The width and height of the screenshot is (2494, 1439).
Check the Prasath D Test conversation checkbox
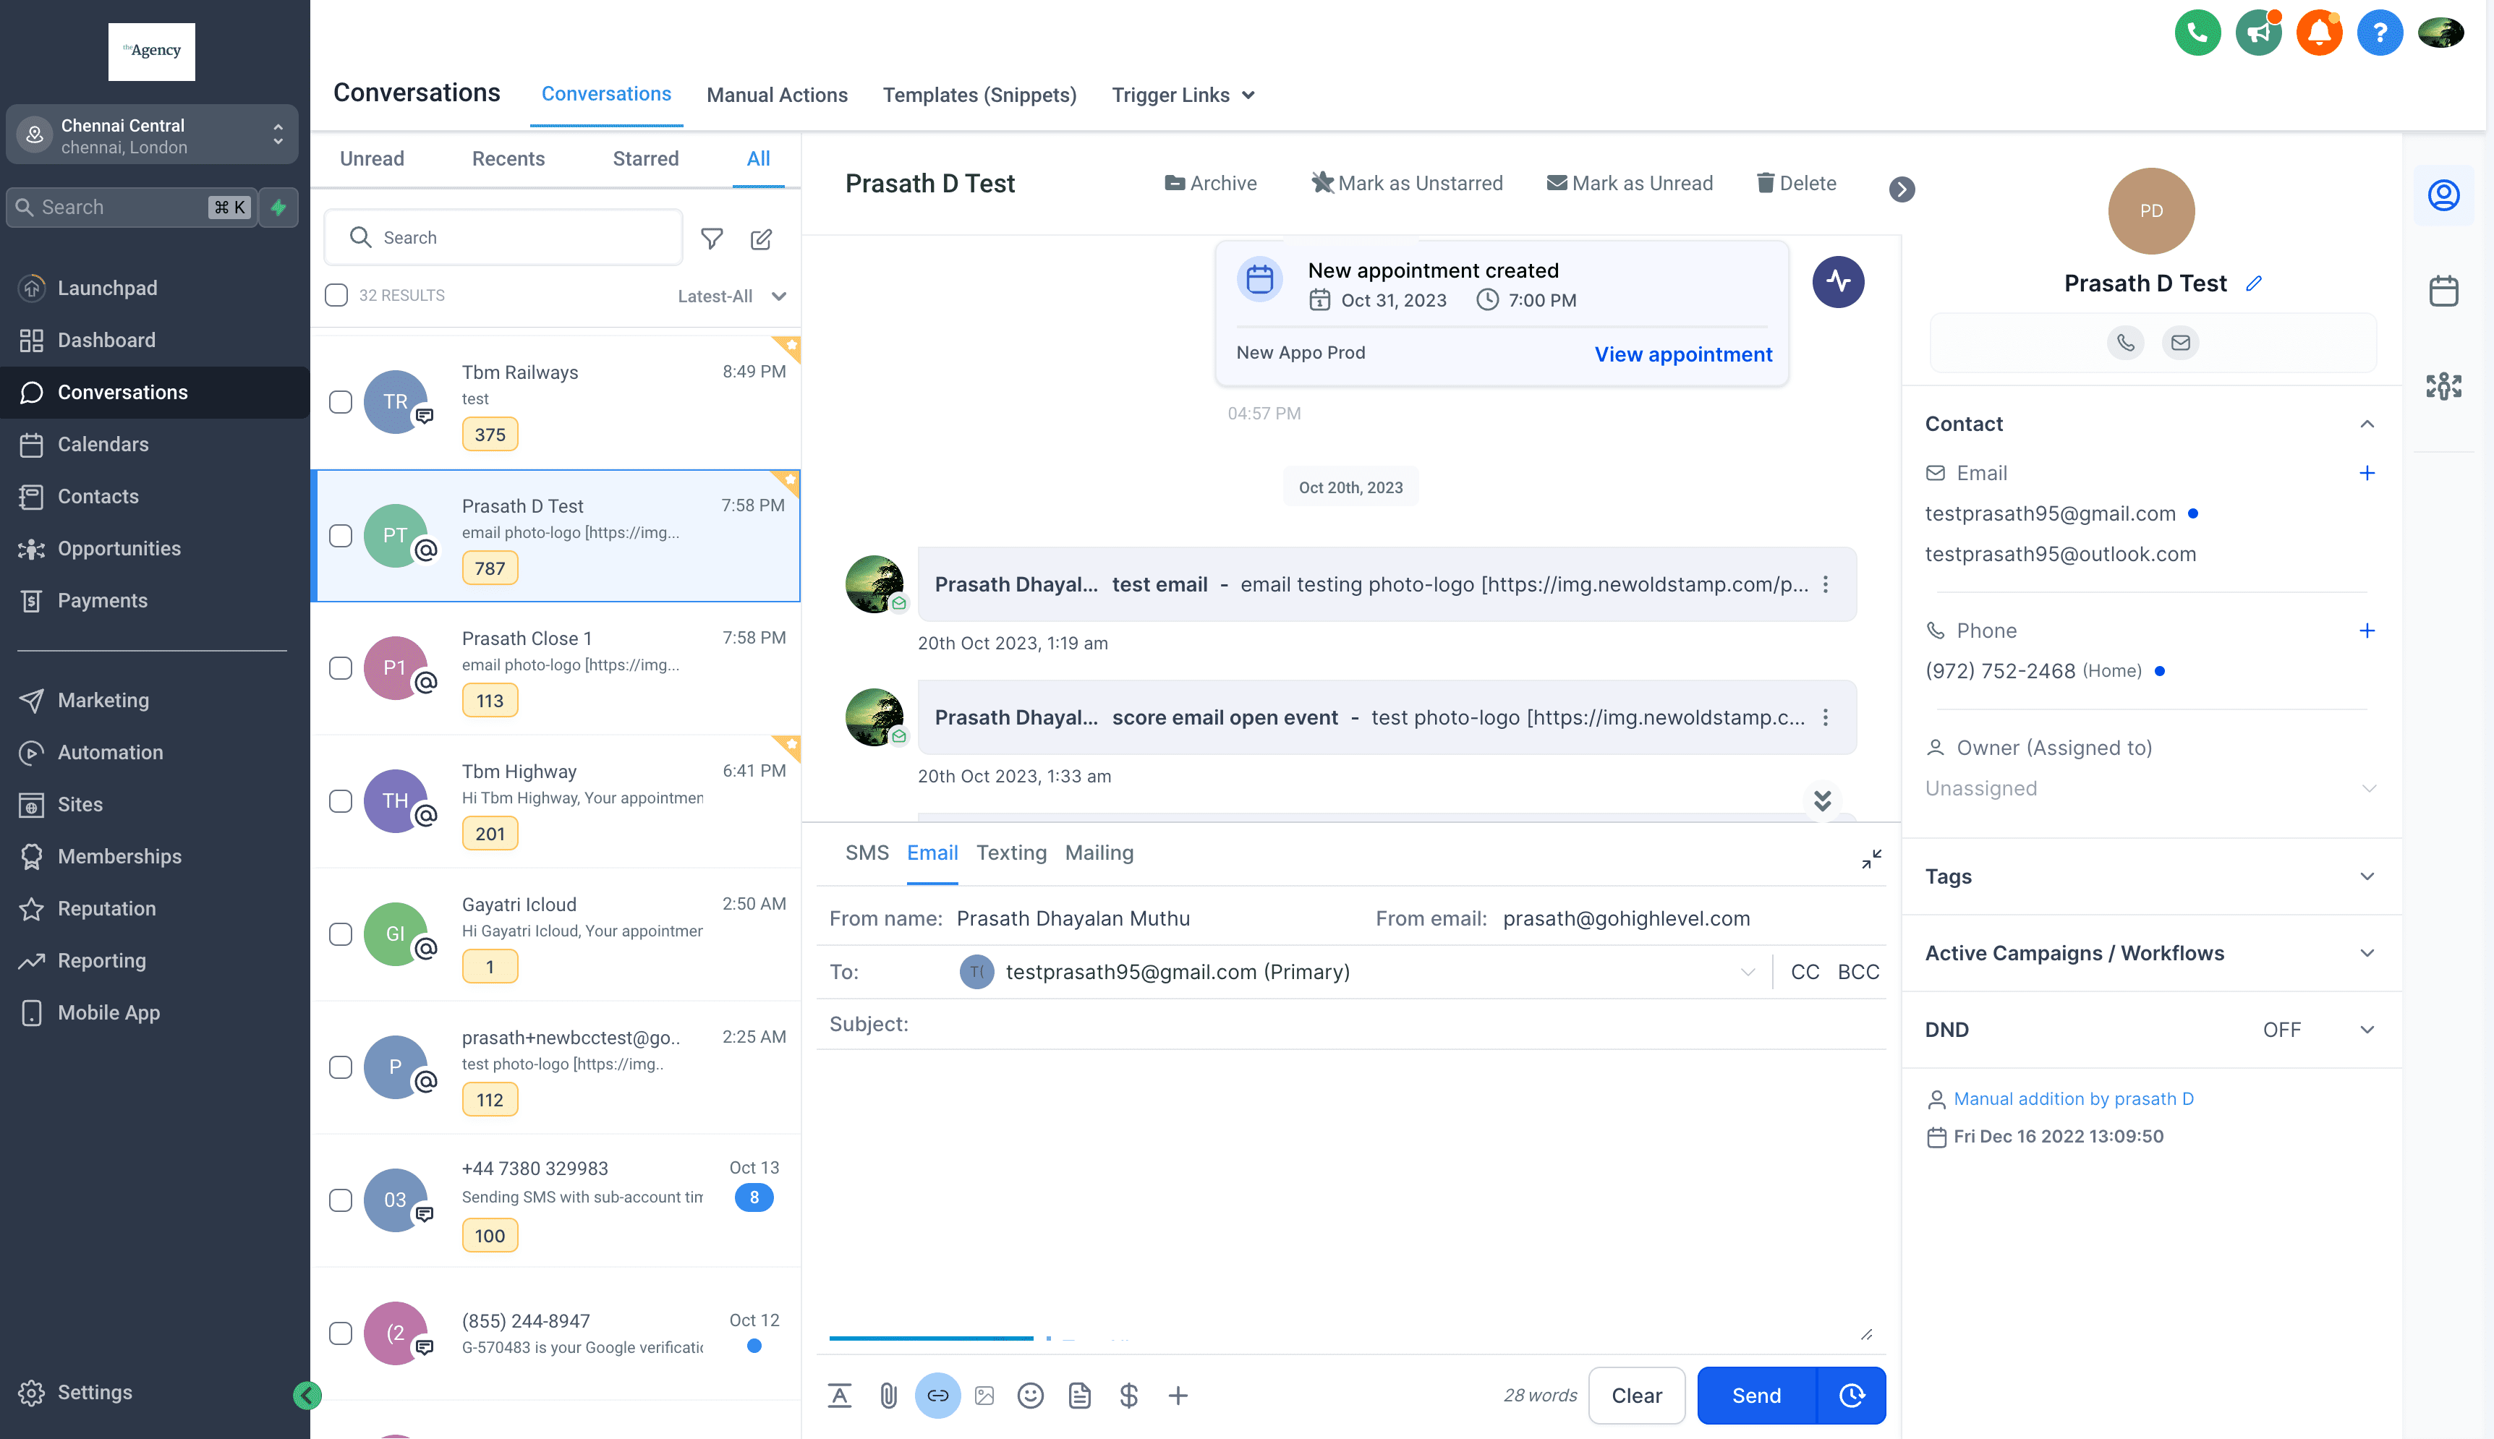pyautogui.click(x=340, y=536)
